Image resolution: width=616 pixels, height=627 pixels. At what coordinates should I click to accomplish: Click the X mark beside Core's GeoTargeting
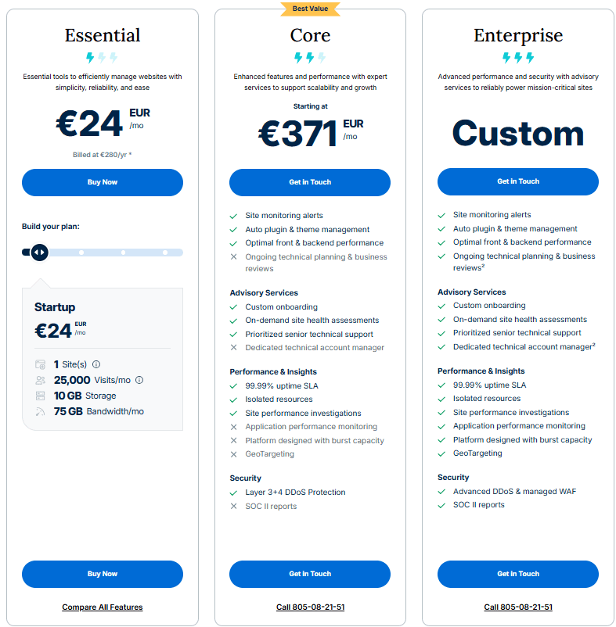coord(233,454)
